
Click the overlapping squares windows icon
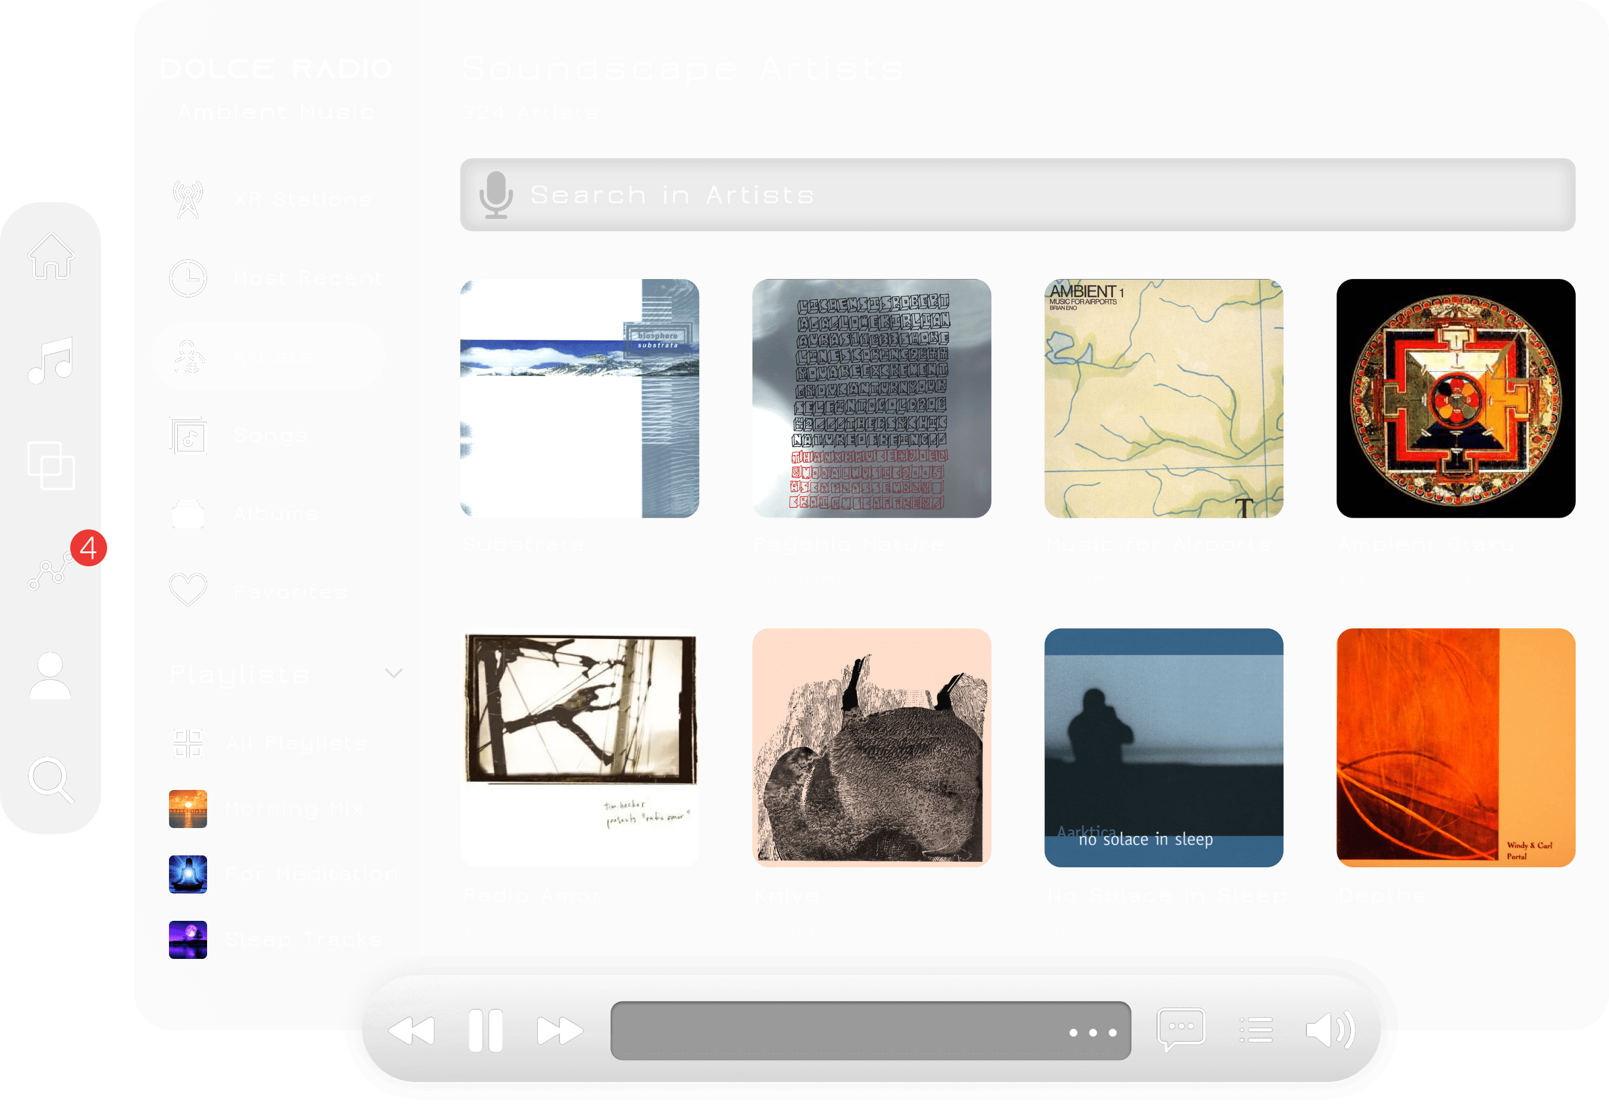click(51, 465)
